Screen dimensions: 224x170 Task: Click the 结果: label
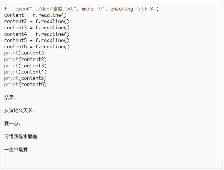tap(10, 98)
